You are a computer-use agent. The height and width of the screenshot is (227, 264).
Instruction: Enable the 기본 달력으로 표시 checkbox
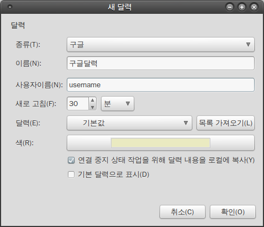tap(71, 175)
